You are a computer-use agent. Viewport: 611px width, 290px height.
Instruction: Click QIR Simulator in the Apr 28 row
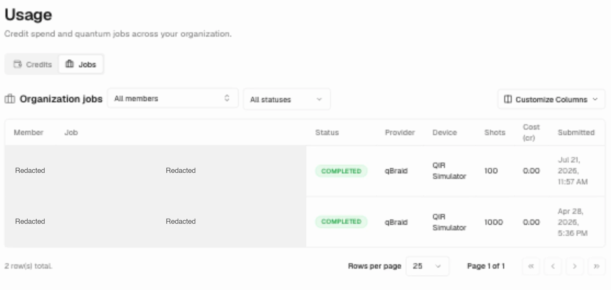[449, 222]
